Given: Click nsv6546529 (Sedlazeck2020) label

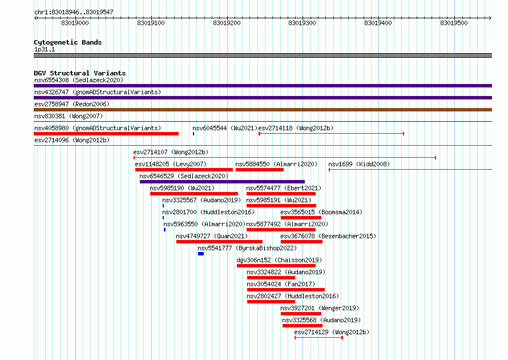Looking at the screenshot, I should point(184,176).
